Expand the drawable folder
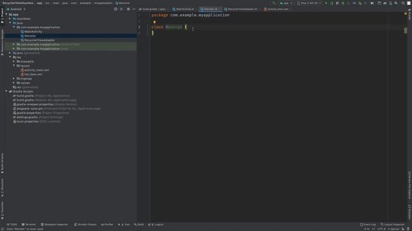The image size is (412, 231). pyautogui.click(x=14, y=62)
